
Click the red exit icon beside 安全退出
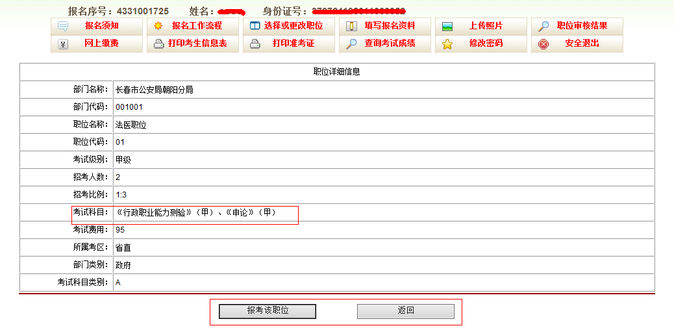[543, 44]
